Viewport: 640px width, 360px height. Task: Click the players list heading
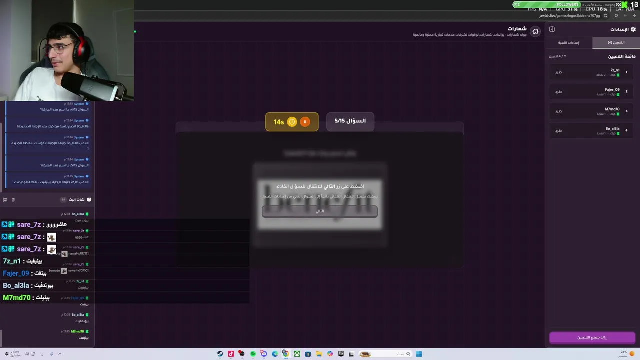pos(622,56)
